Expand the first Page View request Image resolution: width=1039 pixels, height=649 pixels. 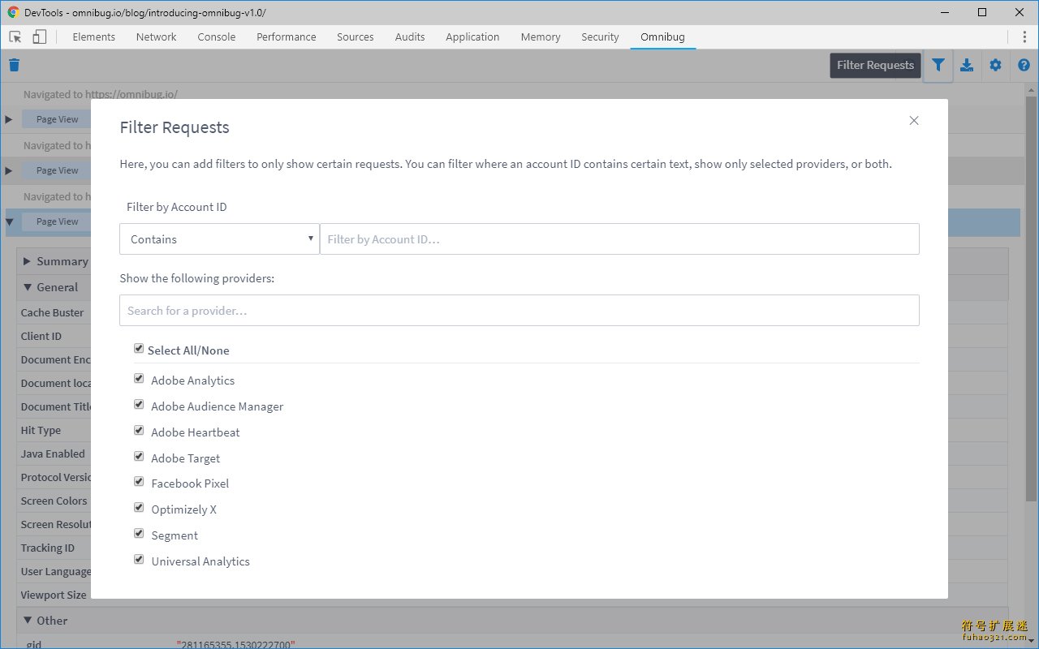click(9, 119)
